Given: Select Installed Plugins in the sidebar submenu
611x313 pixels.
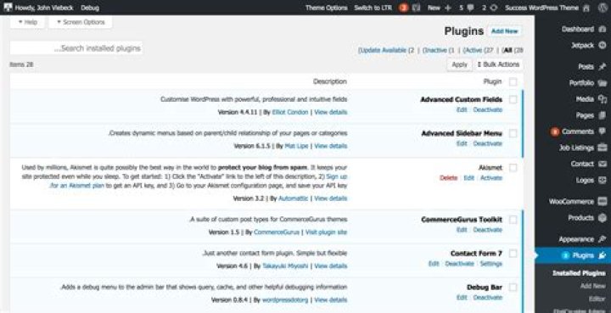Looking at the screenshot, I should (x=579, y=273).
